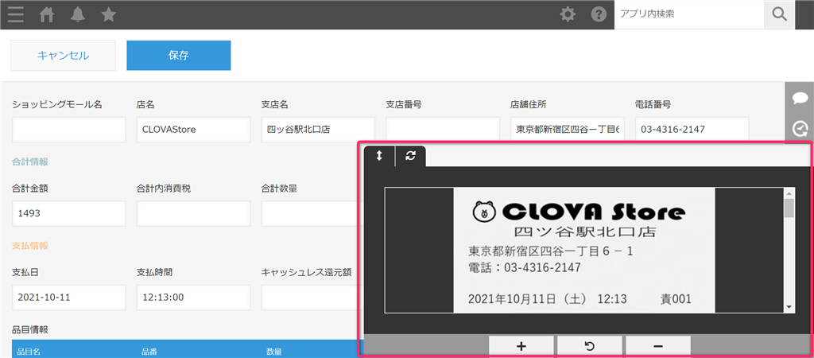
Task: Click the 店名 field containing CLOVAStore
Action: 194,130
